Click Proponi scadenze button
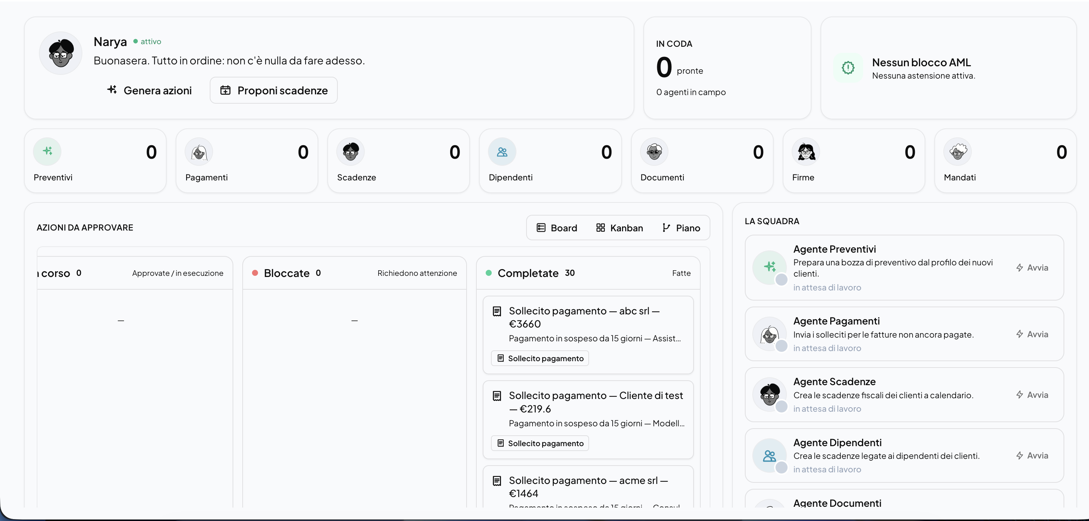1089x521 pixels. pyautogui.click(x=273, y=90)
